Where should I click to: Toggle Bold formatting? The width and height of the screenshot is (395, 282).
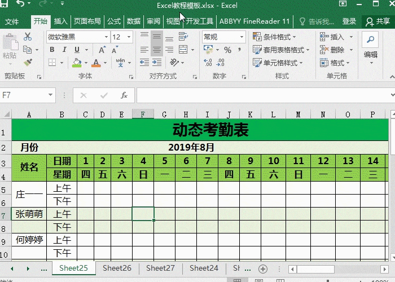click(51, 50)
